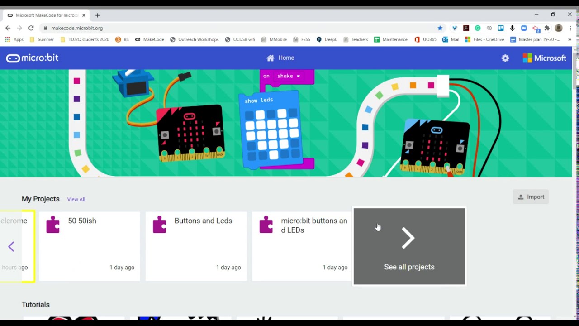Open the micro:bit buttons and LEDs project
579x326 pixels.
pyautogui.click(x=302, y=246)
